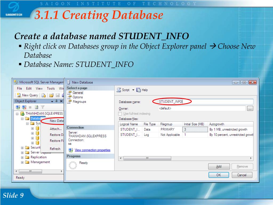Choose Restore Database from the context menu
Viewport: 273px width, 205px height.
point(57,135)
